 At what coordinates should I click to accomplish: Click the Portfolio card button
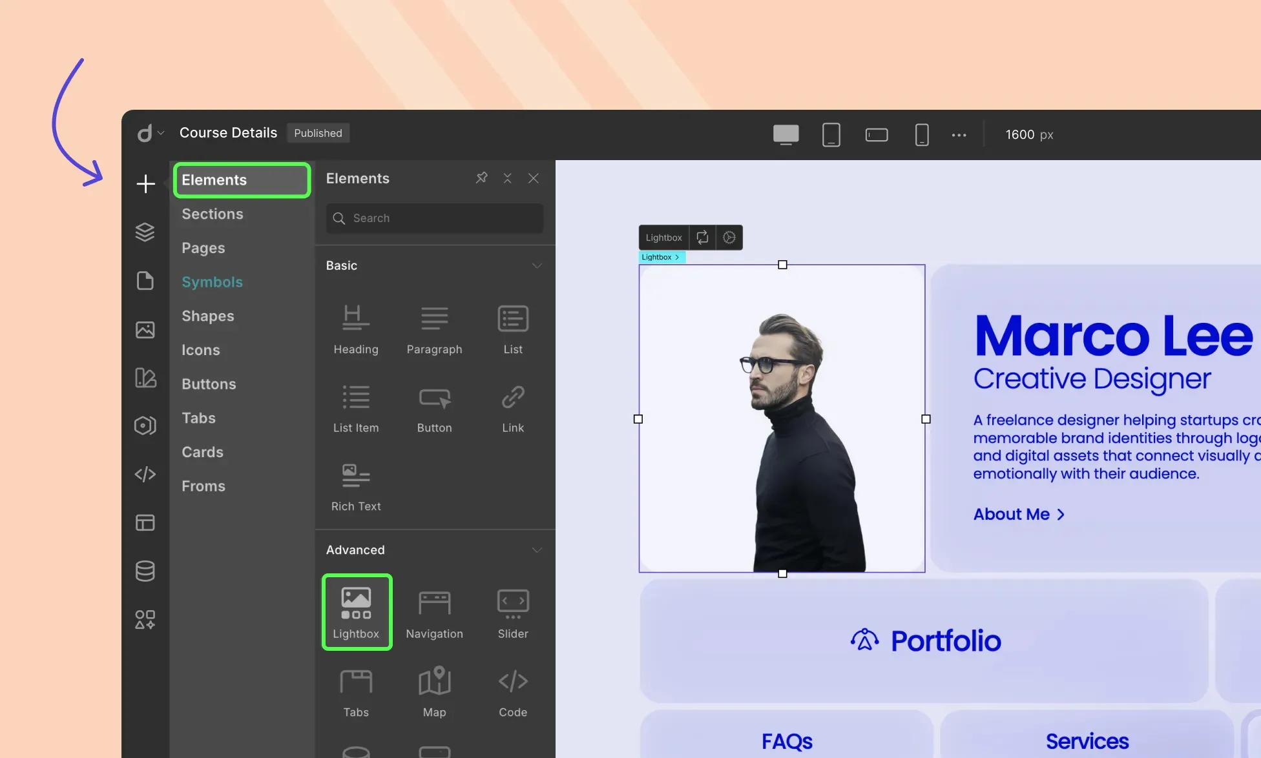point(924,640)
